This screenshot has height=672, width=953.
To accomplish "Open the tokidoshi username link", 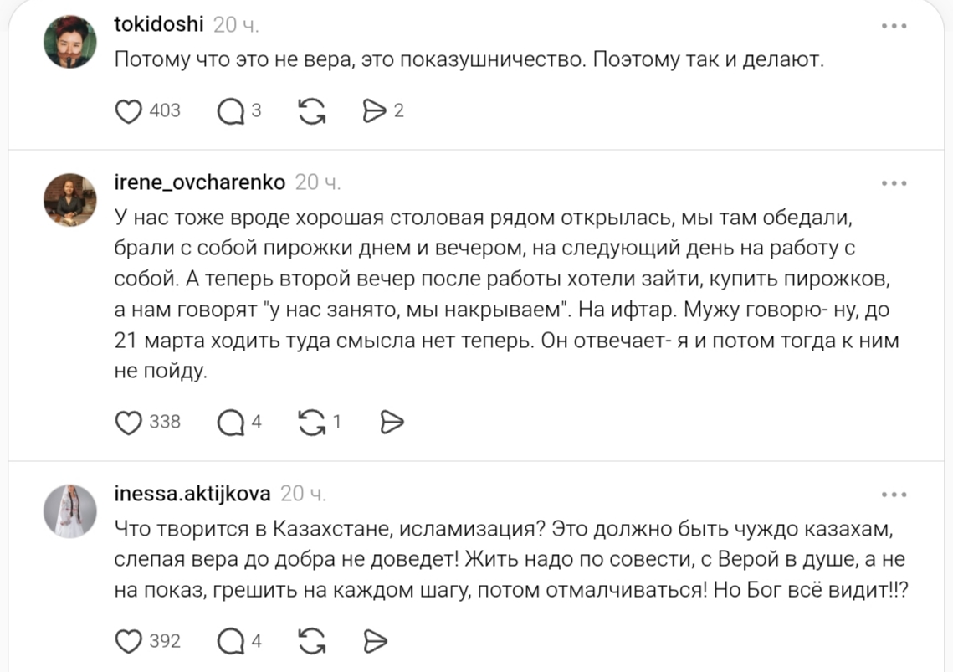I will (x=158, y=25).
